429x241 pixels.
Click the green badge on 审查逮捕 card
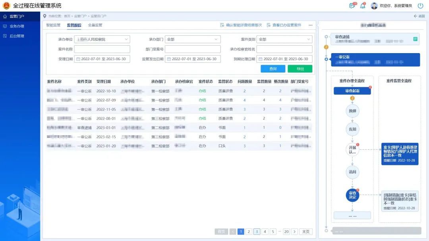(x=415, y=39)
